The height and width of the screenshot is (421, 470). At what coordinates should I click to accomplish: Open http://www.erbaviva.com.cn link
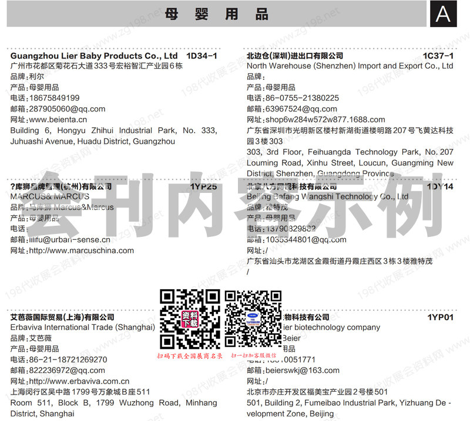[79, 382]
